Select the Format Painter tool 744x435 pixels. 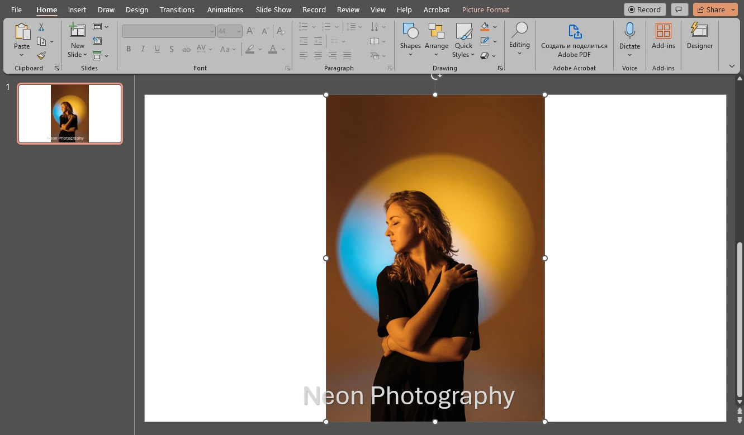[x=41, y=55]
